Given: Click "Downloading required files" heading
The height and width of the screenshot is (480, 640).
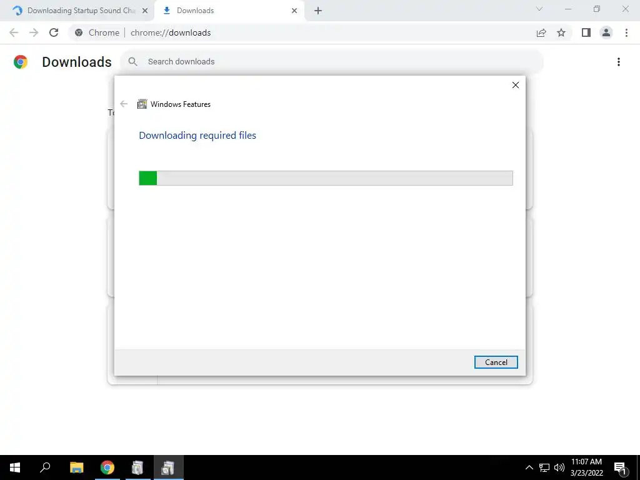Looking at the screenshot, I should pos(197,135).
